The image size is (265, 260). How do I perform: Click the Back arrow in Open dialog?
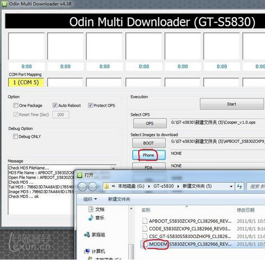coord(82,187)
